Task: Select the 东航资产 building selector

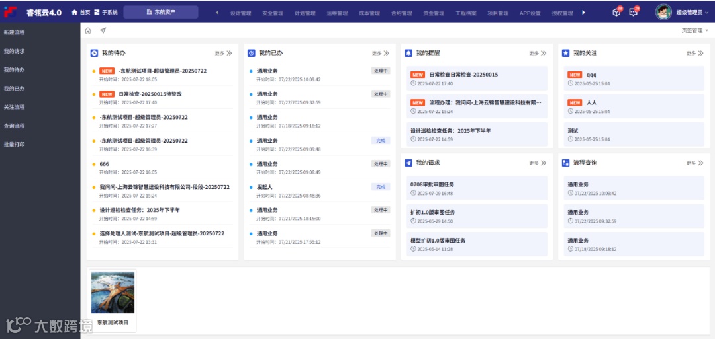Action: click(160, 13)
